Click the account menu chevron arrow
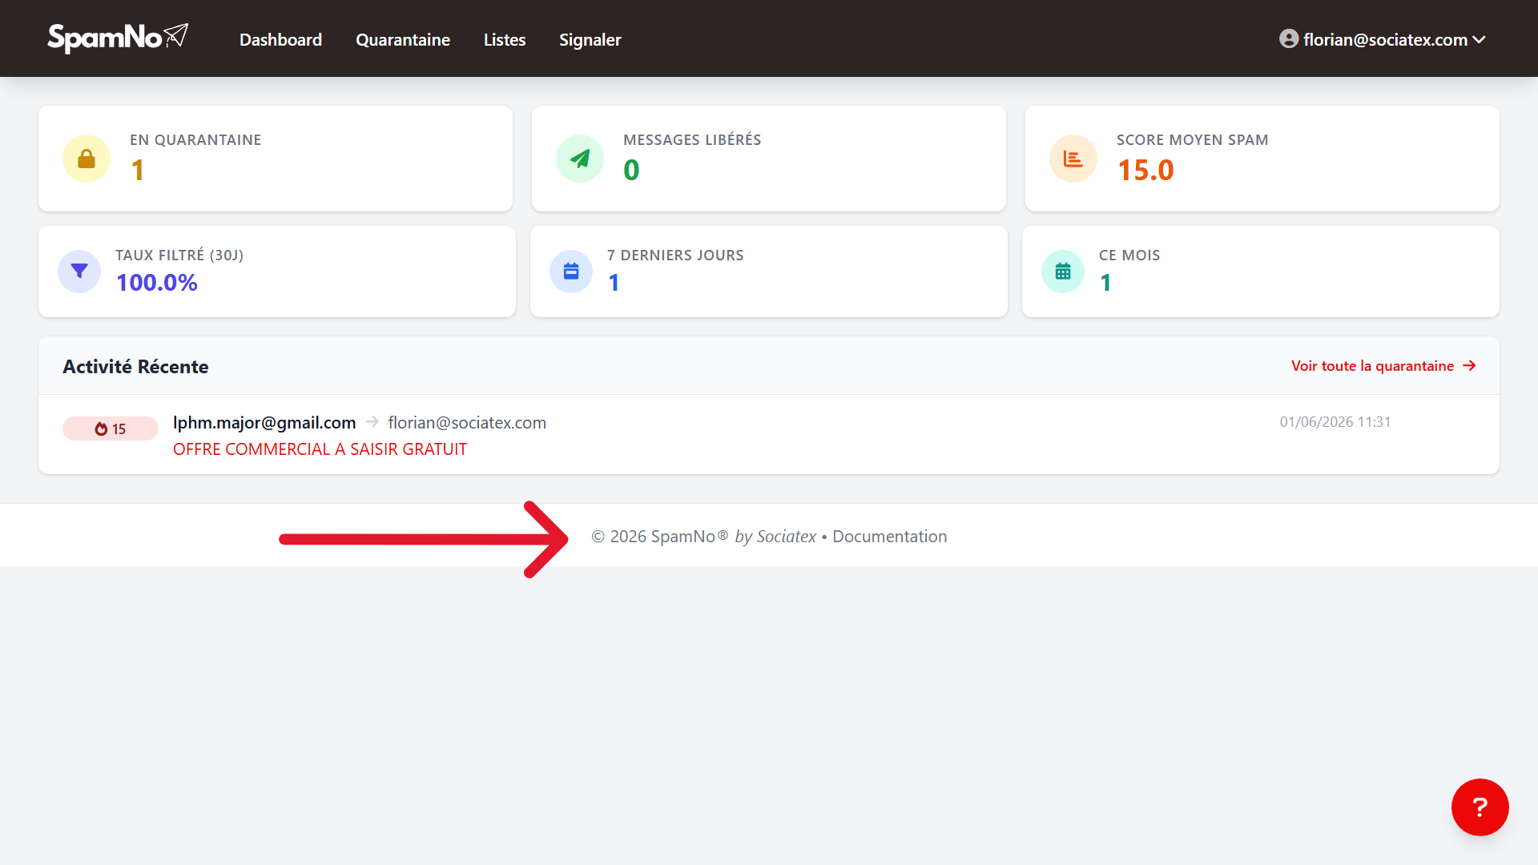 click(x=1479, y=39)
